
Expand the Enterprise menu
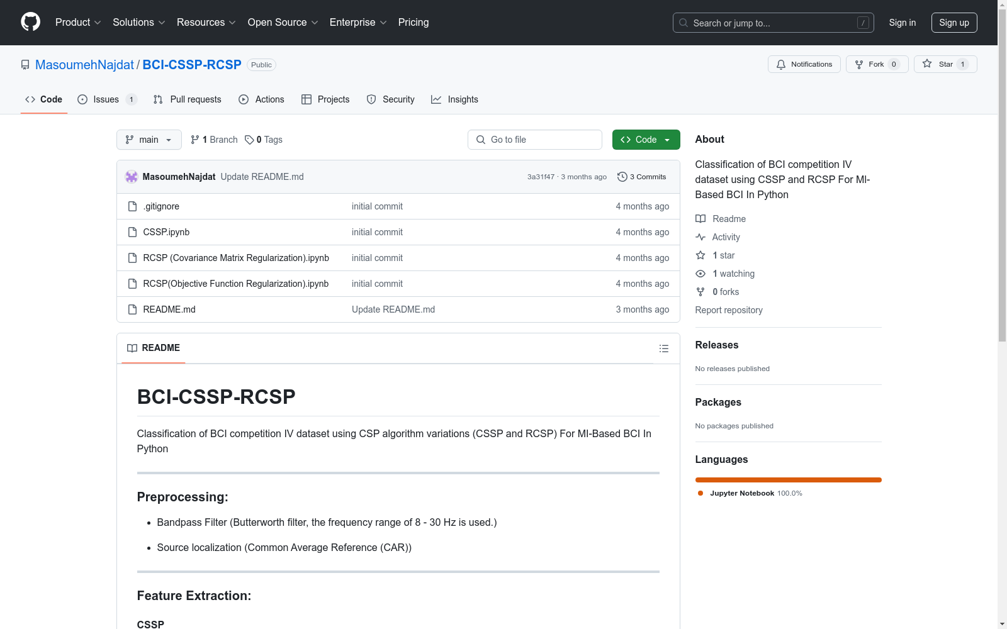(358, 22)
